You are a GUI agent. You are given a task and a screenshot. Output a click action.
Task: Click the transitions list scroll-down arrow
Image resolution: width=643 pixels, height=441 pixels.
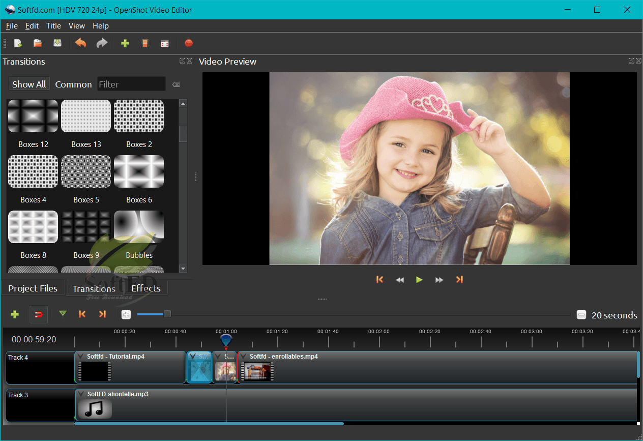[x=183, y=269]
